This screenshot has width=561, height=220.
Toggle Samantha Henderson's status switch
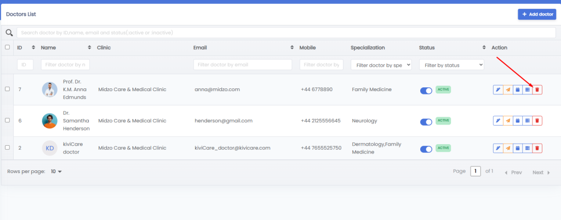point(426,122)
